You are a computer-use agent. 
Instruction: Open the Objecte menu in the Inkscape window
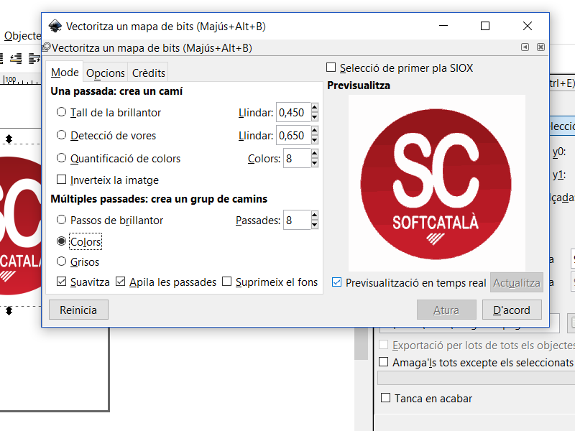pos(22,35)
